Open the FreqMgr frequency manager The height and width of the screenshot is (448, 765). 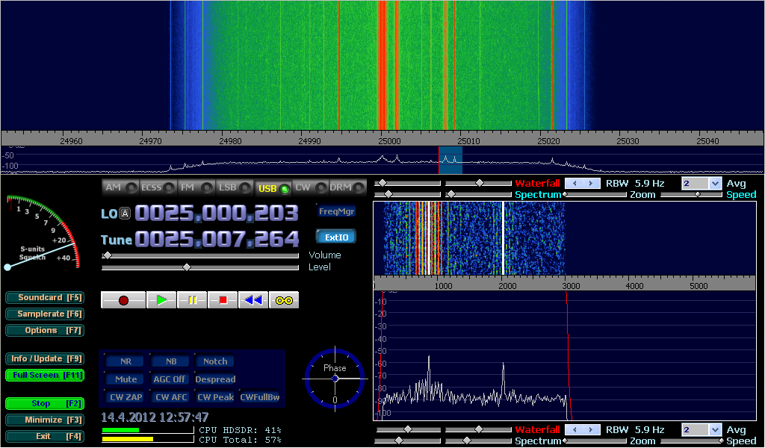(x=336, y=211)
